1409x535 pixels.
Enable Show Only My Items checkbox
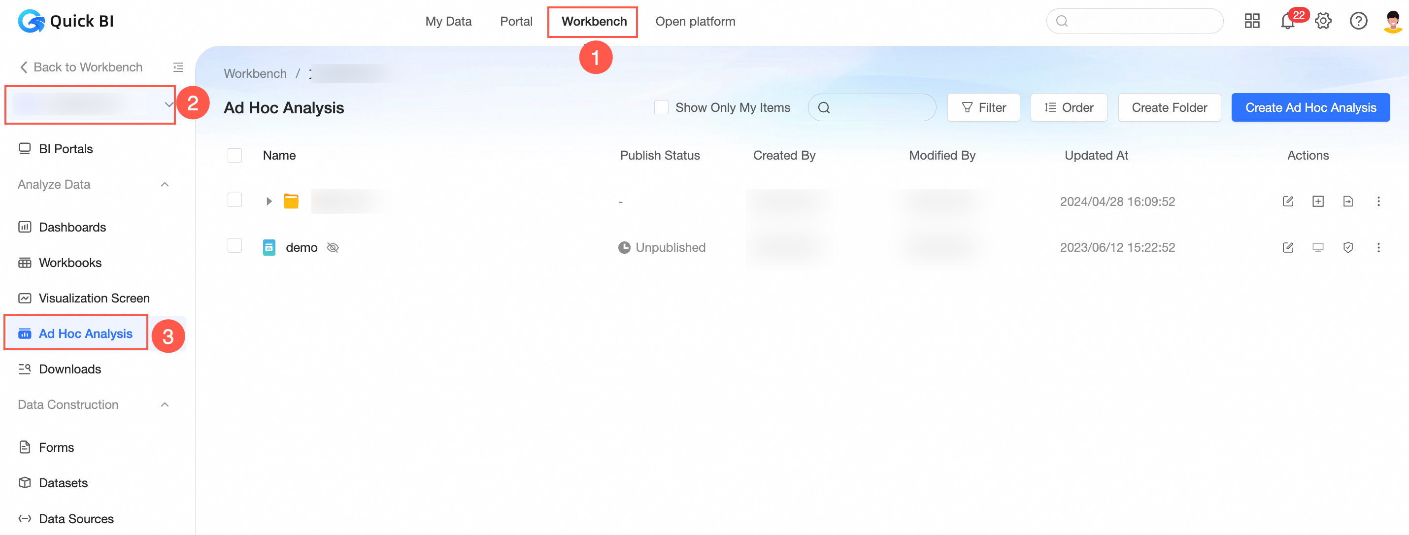[x=661, y=108]
